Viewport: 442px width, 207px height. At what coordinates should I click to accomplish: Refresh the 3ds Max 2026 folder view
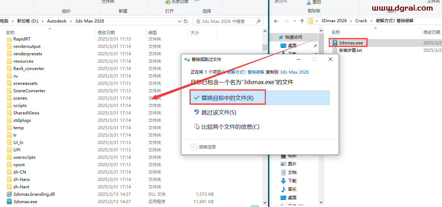186,21
